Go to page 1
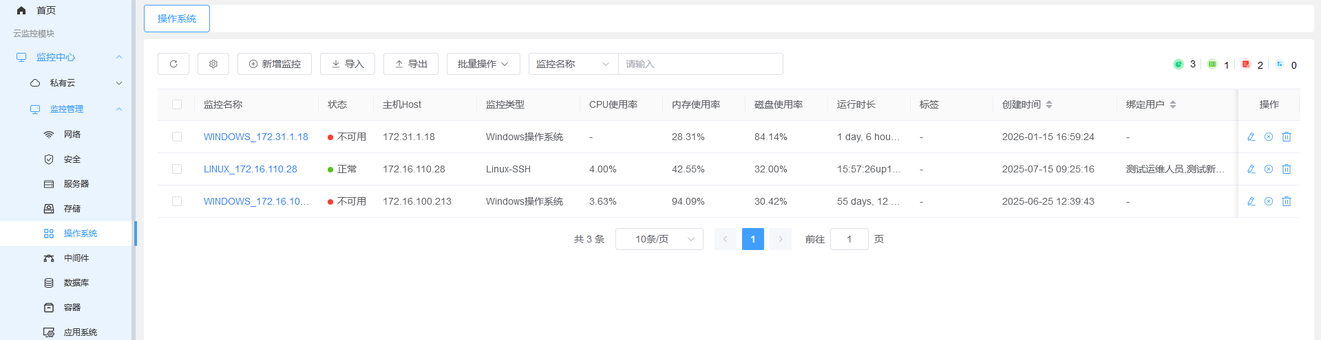This screenshot has width=1321, height=340. (753, 239)
